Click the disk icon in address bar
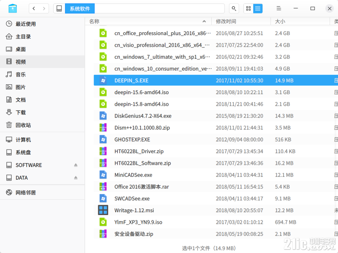Viewport: 338px width, 253px height. [x=59, y=8]
